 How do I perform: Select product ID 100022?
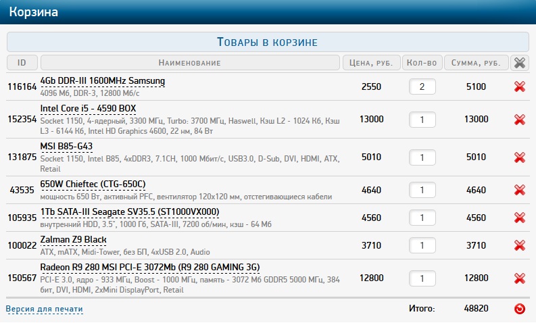[x=22, y=245]
